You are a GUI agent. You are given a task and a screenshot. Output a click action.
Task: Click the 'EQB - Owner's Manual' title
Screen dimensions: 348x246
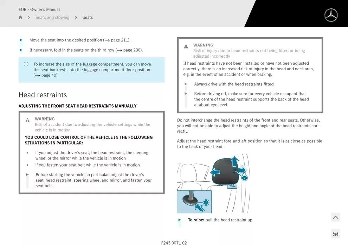(x=39, y=9)
